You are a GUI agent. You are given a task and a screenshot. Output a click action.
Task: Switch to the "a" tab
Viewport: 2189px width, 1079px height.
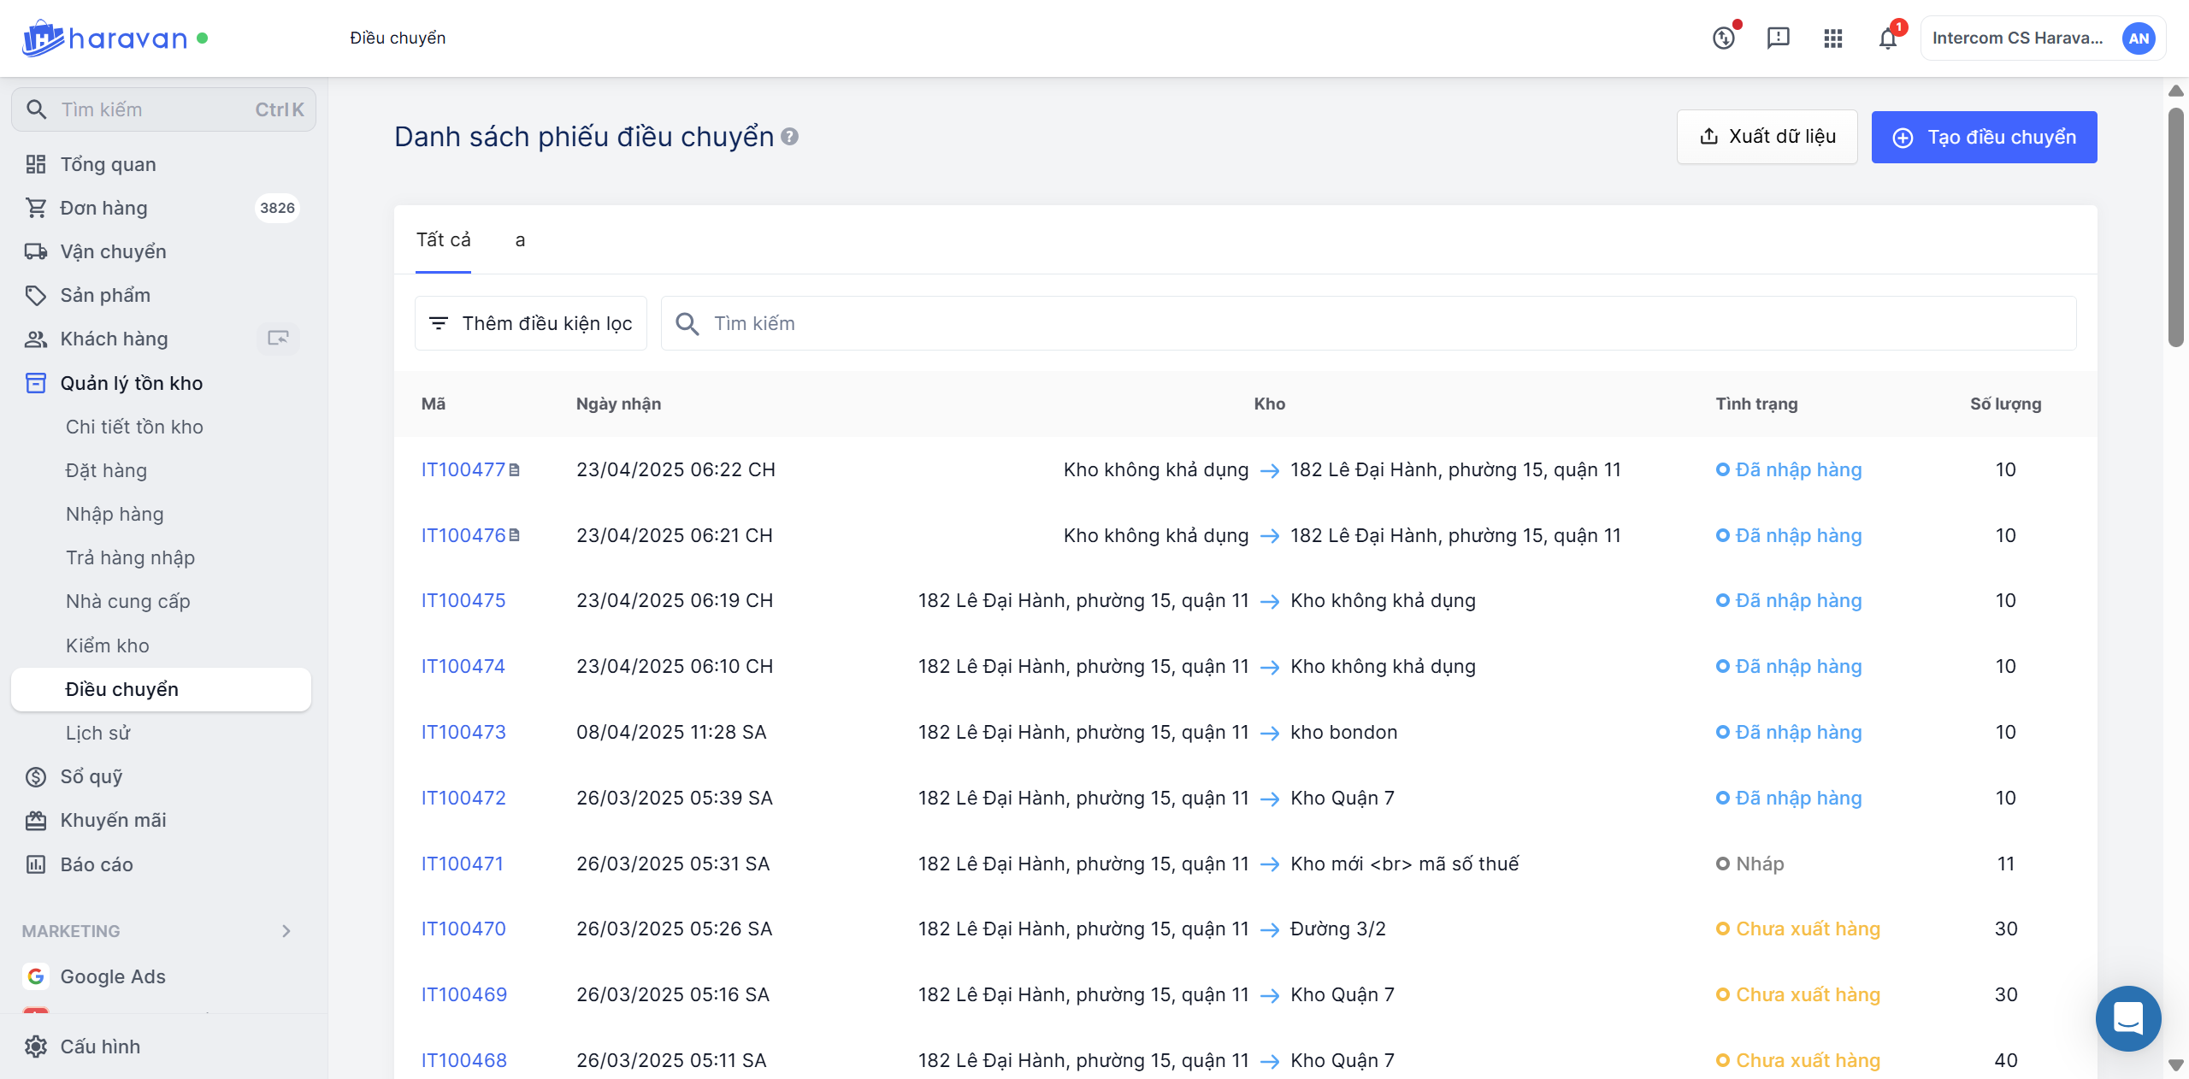pyautogui.click(x=520, y=240)
